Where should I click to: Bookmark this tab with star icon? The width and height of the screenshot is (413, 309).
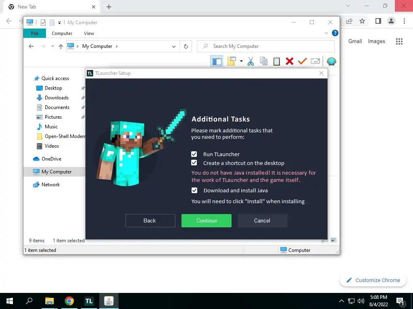pyautogui.click(x=362, y=21)
